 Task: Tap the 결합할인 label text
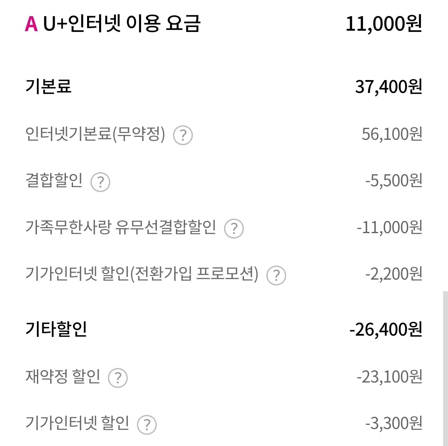point(54,181)
